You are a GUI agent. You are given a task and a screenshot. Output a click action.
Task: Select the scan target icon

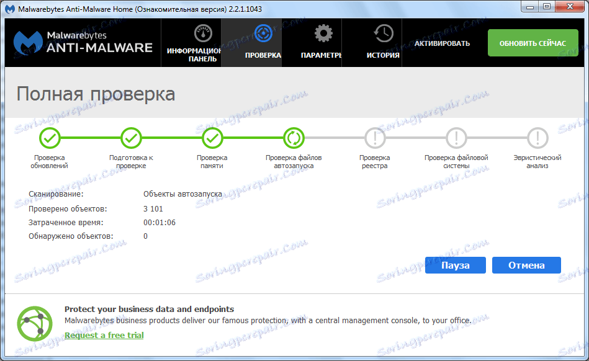(x=263, y=33)
